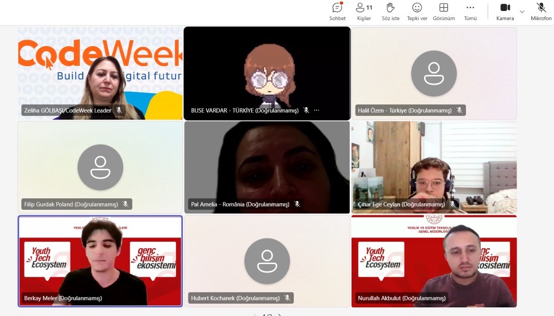Image resolution: width=554 pixels, height=316 pixels.
Task: Click muted mic icon on Zeliha GÖLBAŞI tile
Action: pos(119,110)
